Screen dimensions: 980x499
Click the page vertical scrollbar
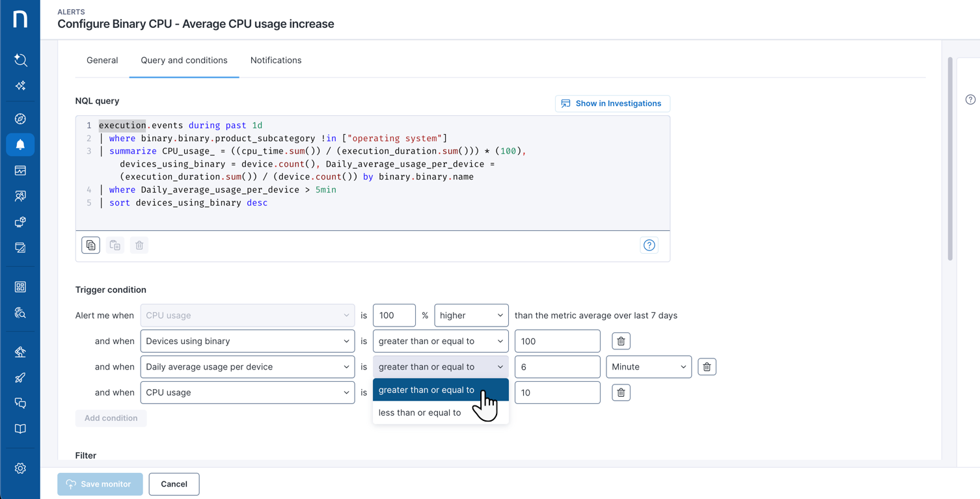(x=950, y=159)
